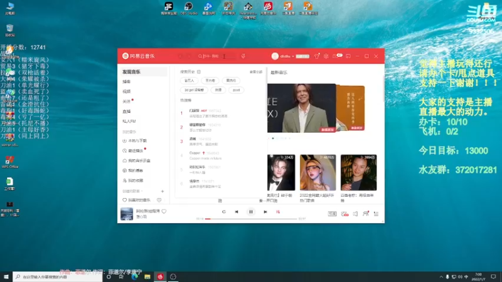The width and height of the screenshot is (502, 282).
Task: Open Follow sidebar item with red dot
Action: 143,102
